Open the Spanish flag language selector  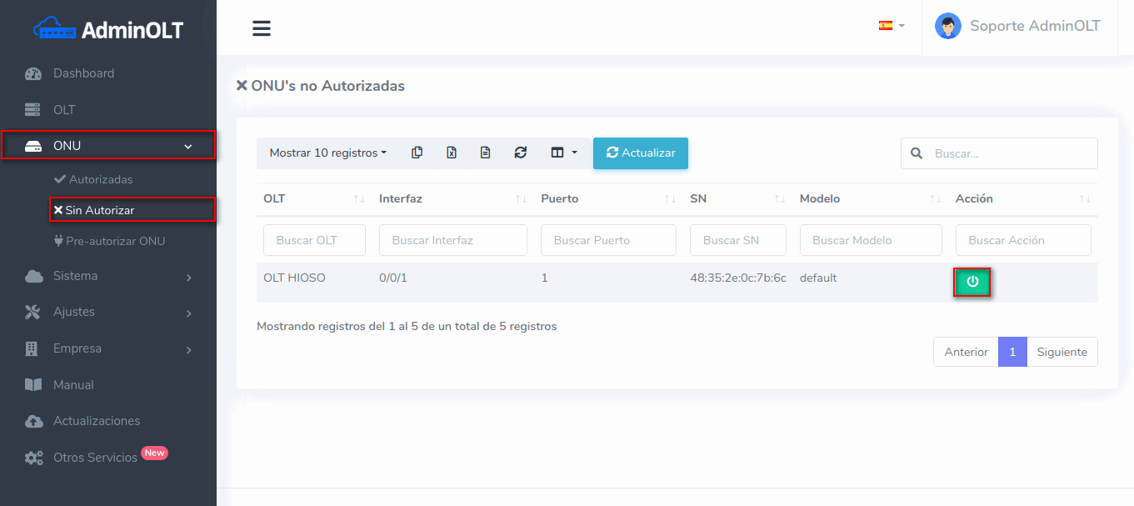tap(891, 26)
